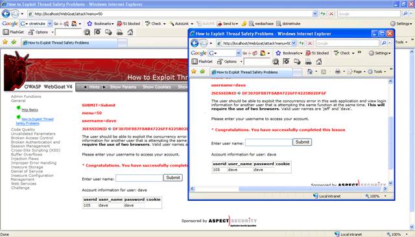Click the Forward arrow in the background IE window
This screenshot has height=237, width=415.
(15, 14)
